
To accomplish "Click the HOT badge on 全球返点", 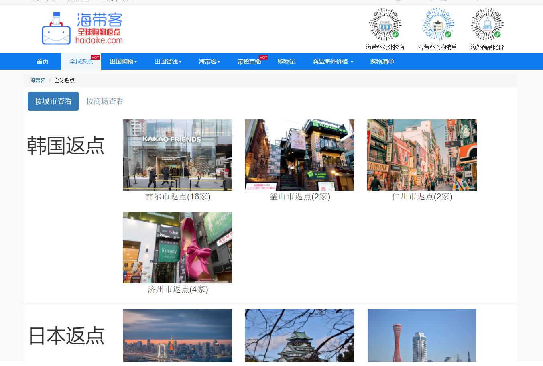I will 95,57.
